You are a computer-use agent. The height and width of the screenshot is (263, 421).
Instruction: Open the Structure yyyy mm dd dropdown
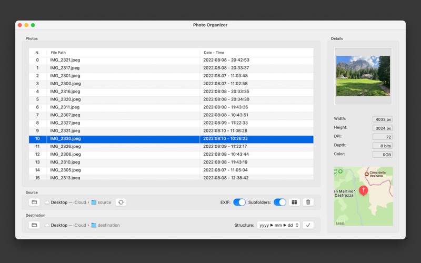(x=278, y=225)
